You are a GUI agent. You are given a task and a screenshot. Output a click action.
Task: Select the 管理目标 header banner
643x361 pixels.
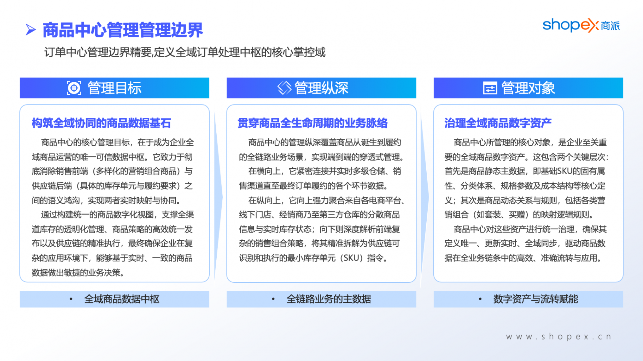point(115,88)
